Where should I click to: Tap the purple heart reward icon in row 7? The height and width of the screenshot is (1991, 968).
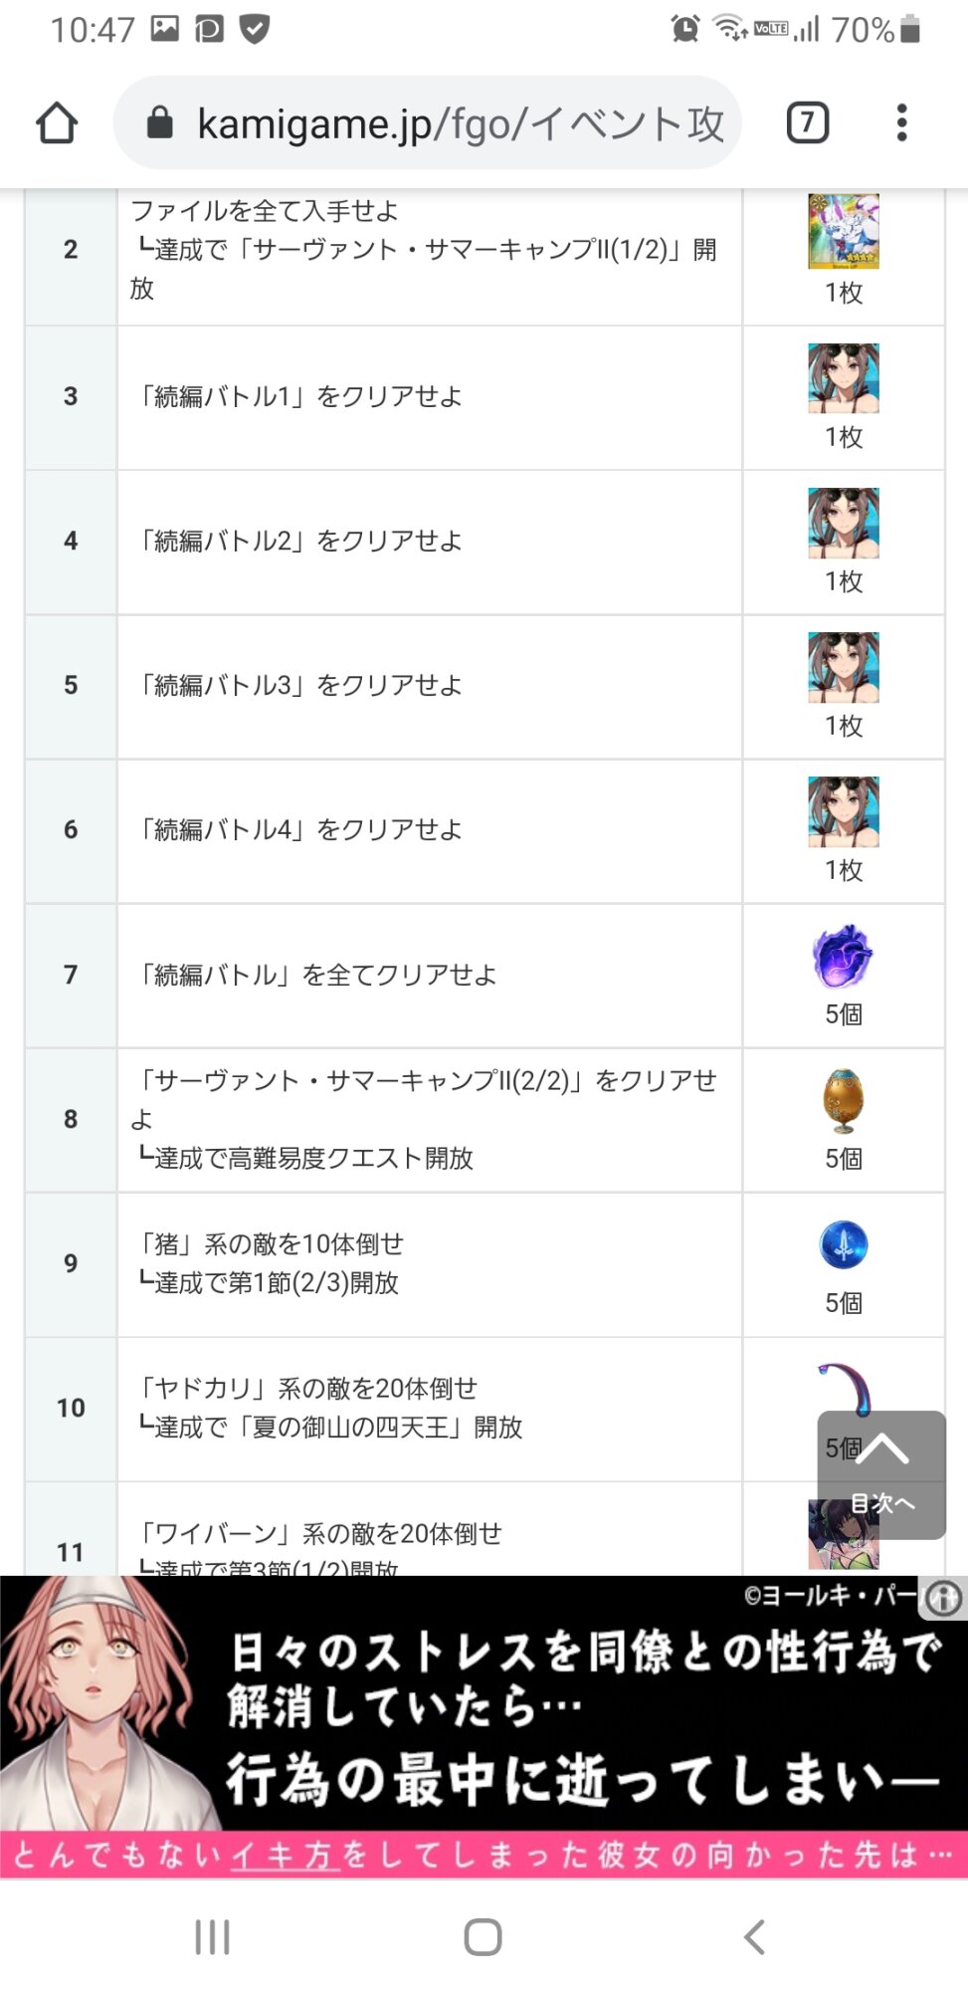843,957
